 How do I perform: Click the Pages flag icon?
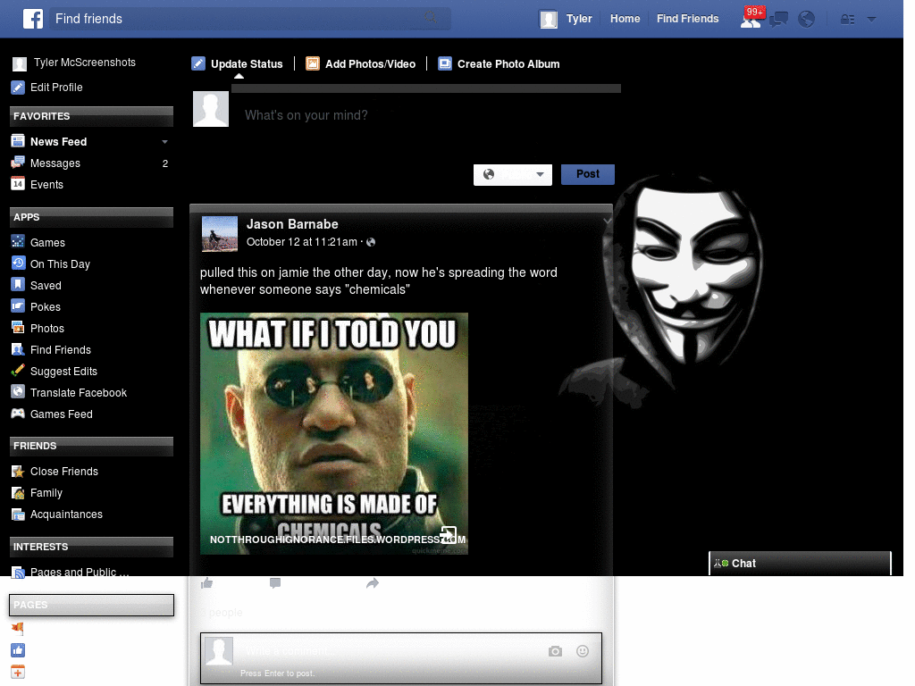coord(18,629)
